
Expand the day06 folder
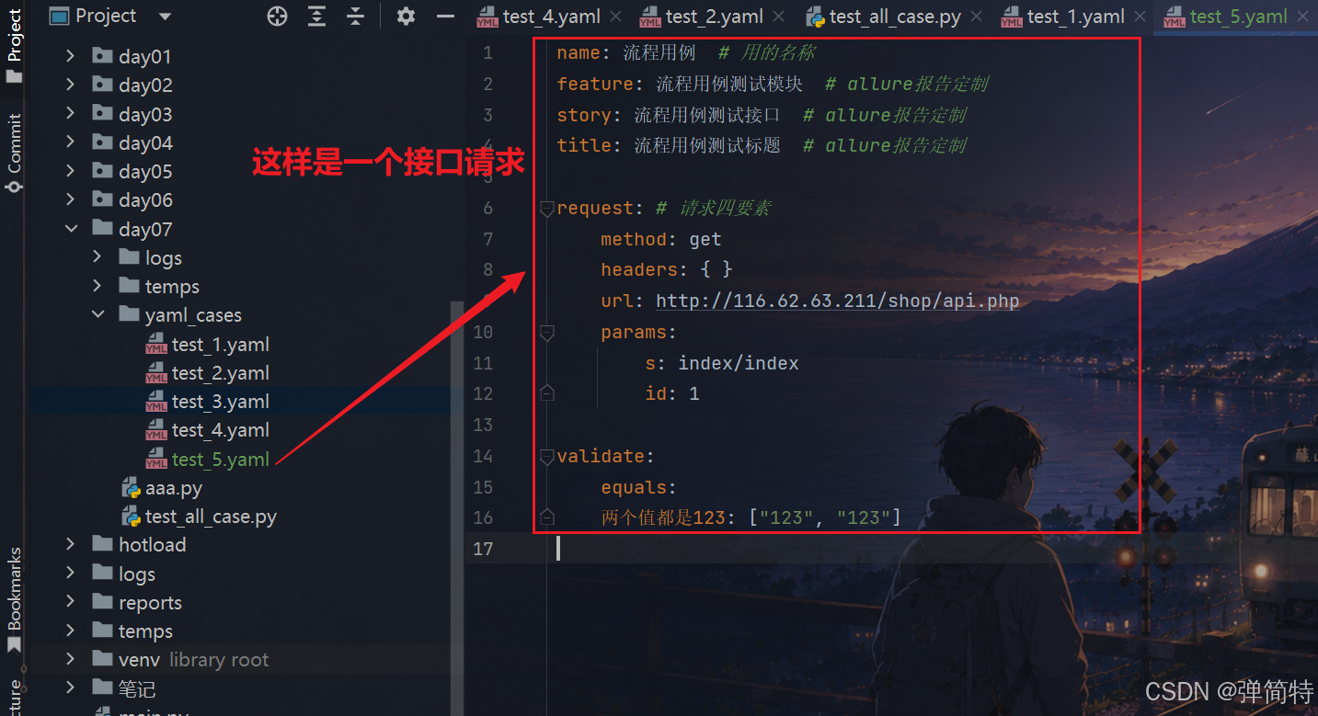coord(71,199)
